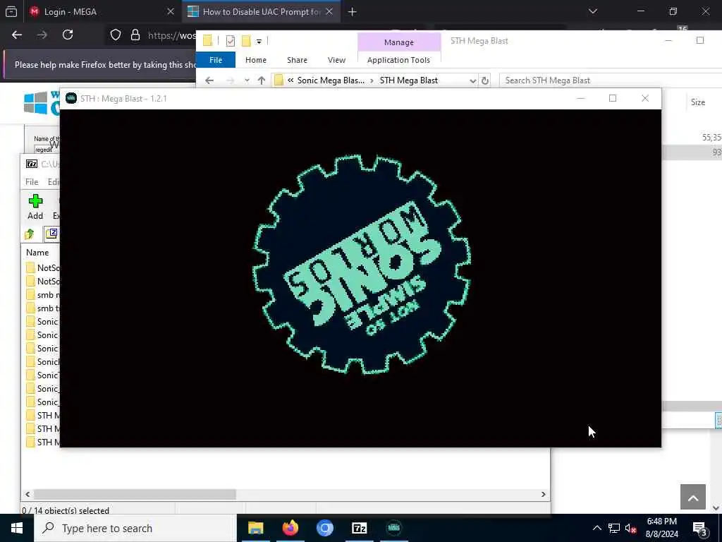Click the 7-Zip scroll right arrow
The width and height of the screenshot is (722, 542).
point(544,494)
